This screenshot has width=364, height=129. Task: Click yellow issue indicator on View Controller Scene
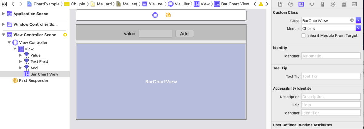65,35
